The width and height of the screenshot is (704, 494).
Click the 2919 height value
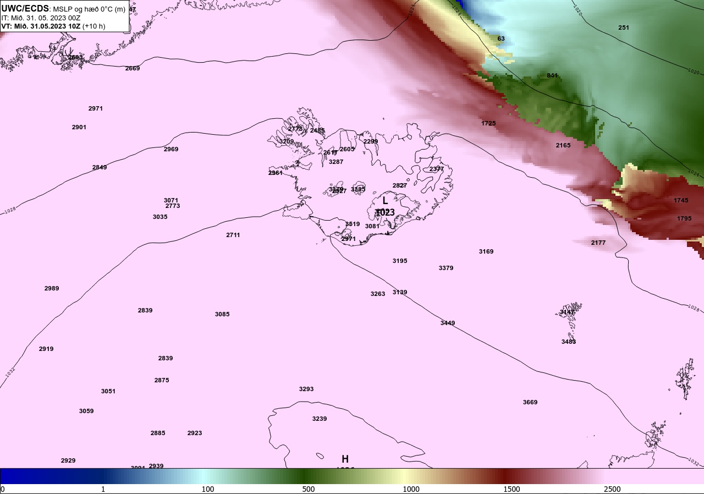46,349
